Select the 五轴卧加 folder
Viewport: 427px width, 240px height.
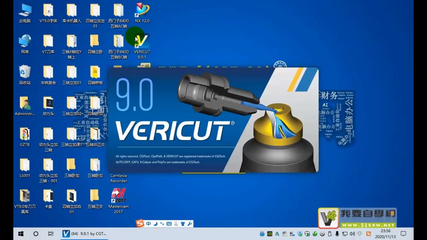click(95, 168)
